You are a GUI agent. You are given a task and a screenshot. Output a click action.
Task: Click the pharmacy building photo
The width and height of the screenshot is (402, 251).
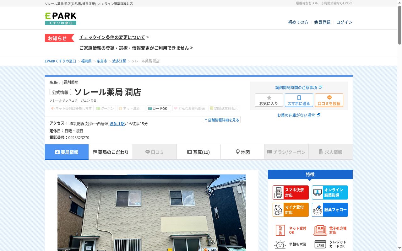tap(152, 213)
